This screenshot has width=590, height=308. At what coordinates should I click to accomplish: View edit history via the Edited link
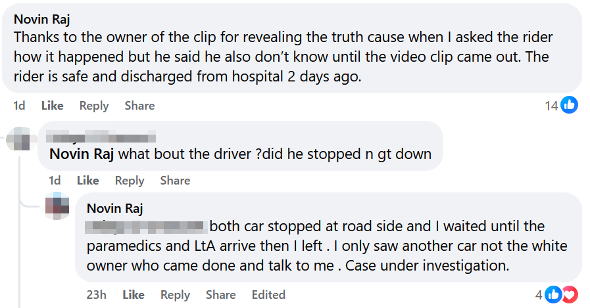[x=268, y=295]
